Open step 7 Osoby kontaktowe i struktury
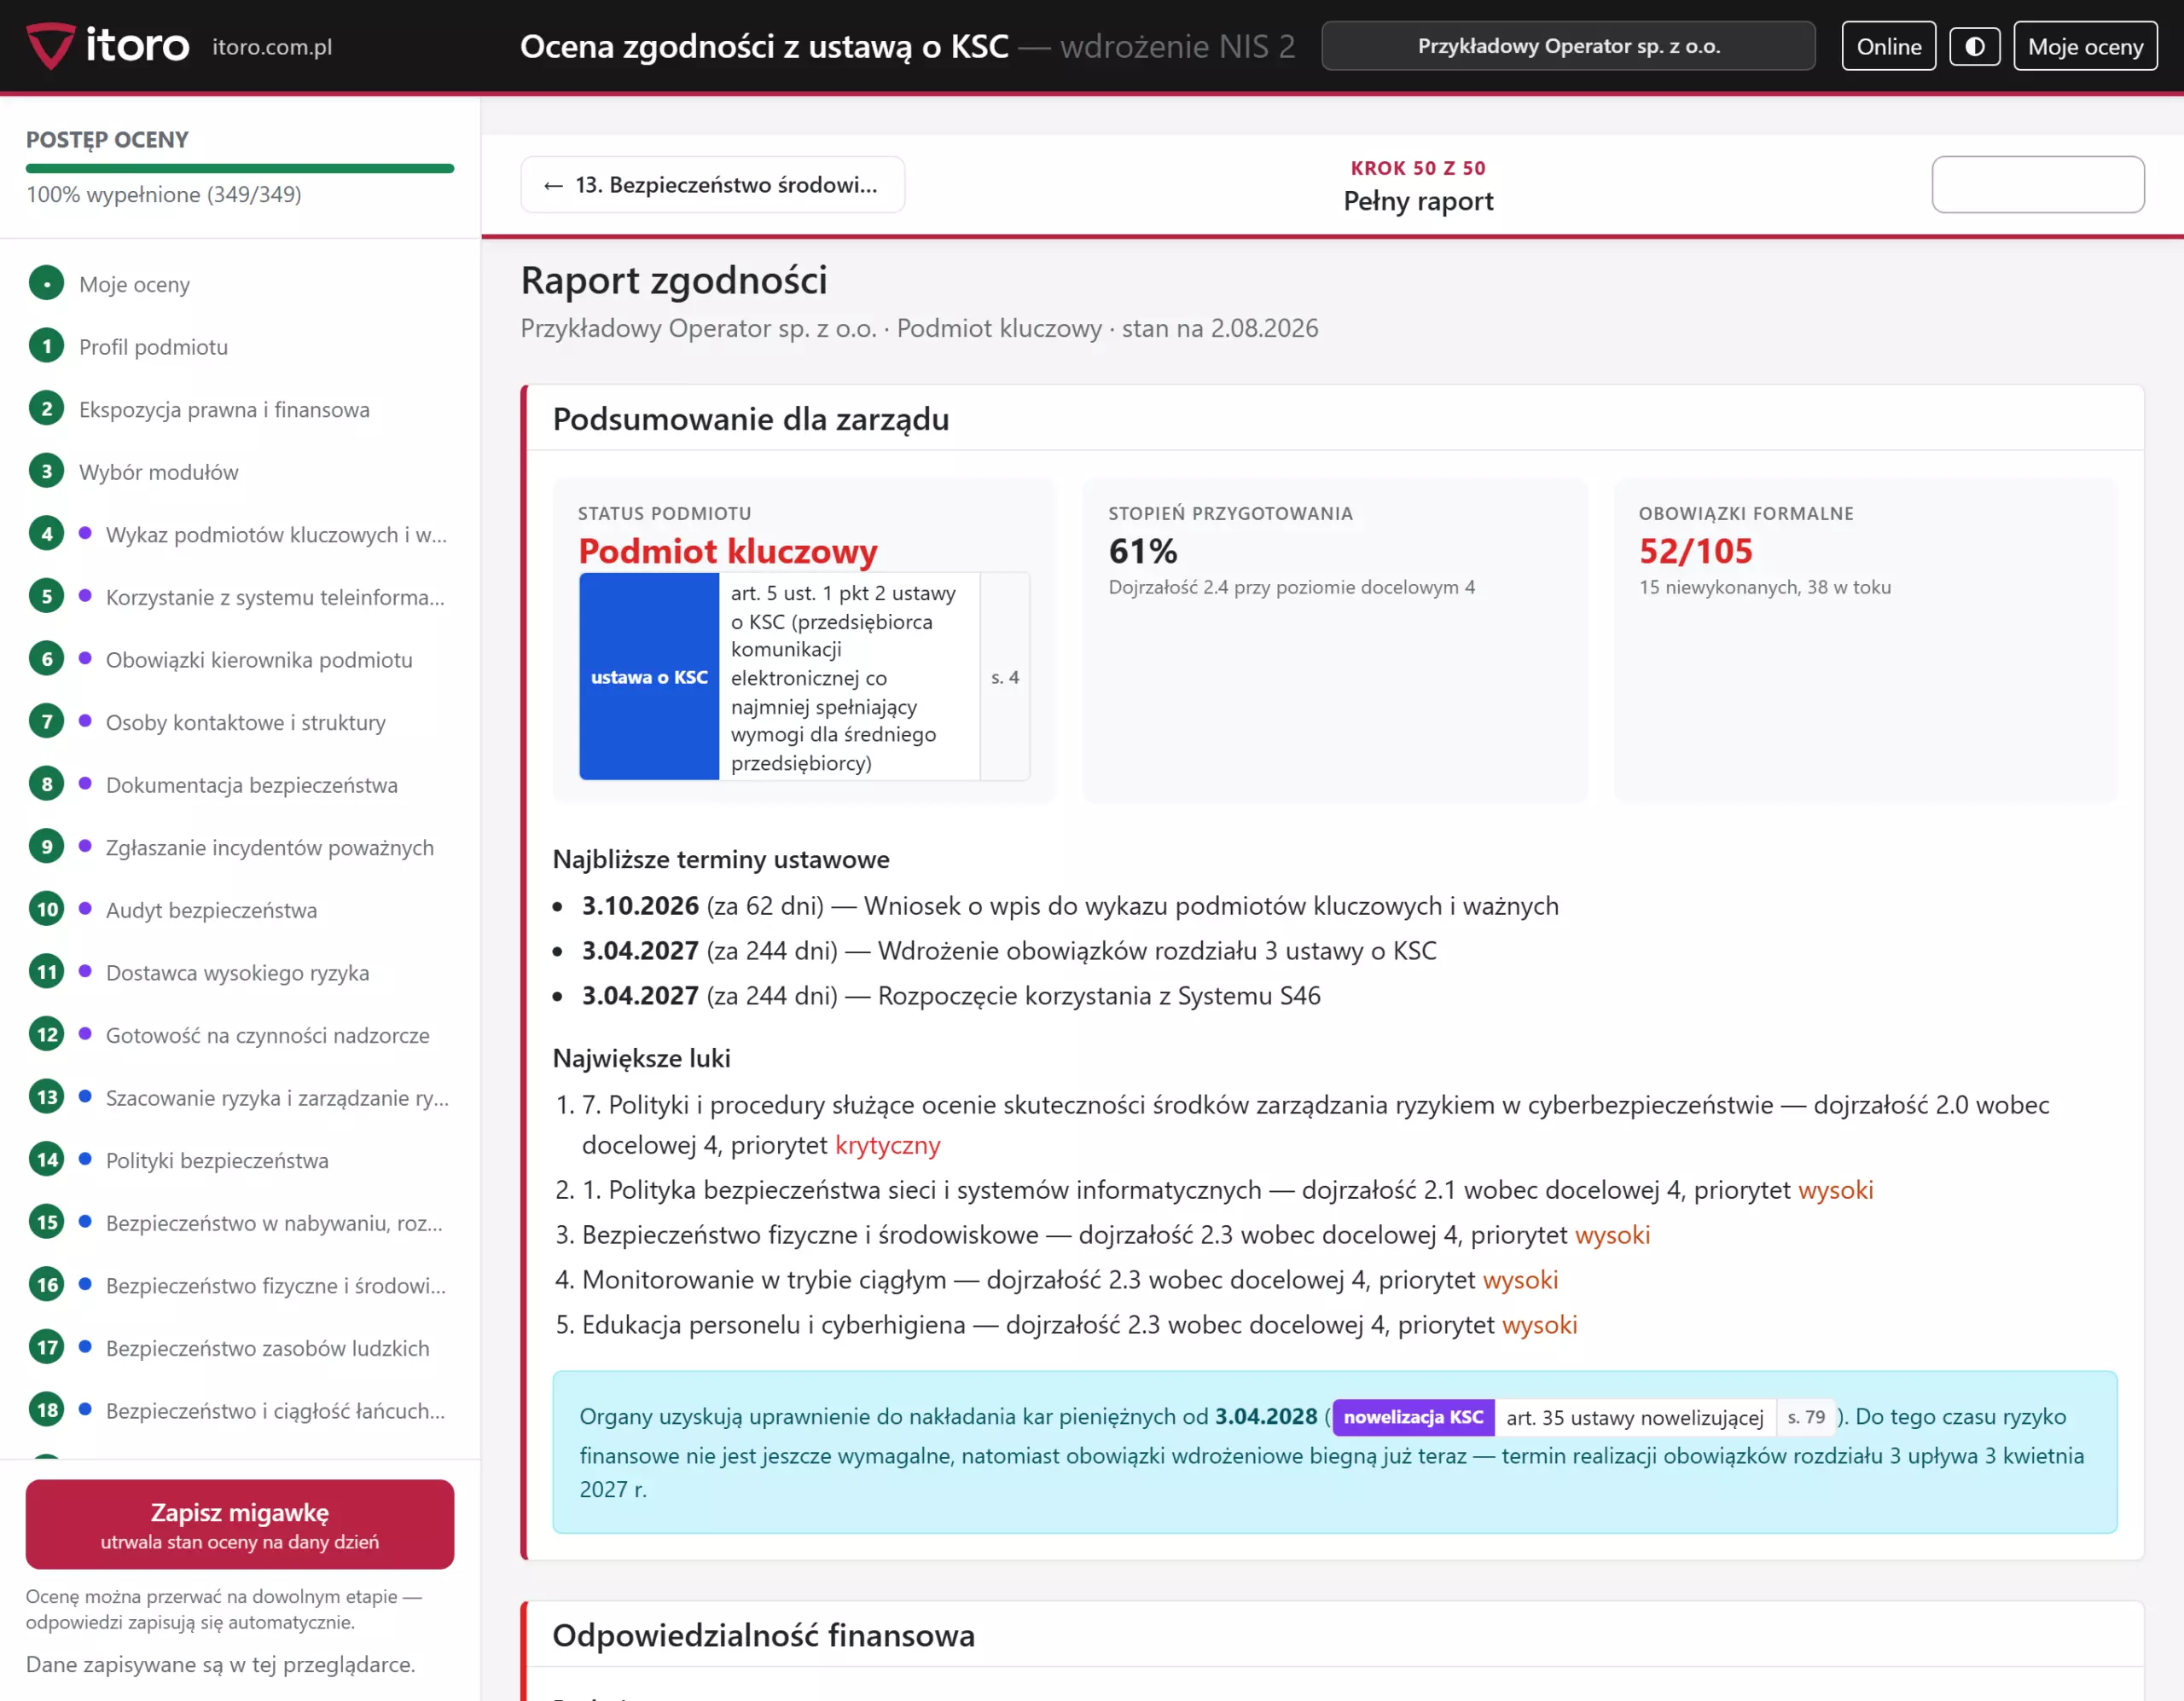 pyautogui.click(x=240, y=721)
